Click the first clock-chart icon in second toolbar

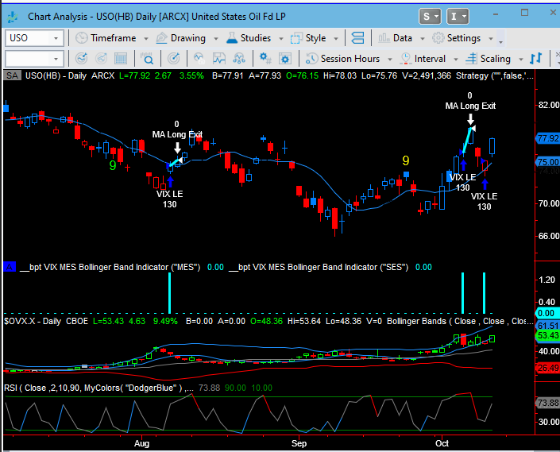coord(82,59)
